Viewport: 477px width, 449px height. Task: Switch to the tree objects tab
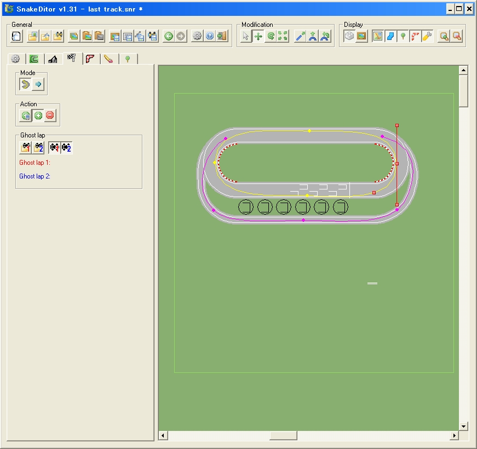click(128, 59)
